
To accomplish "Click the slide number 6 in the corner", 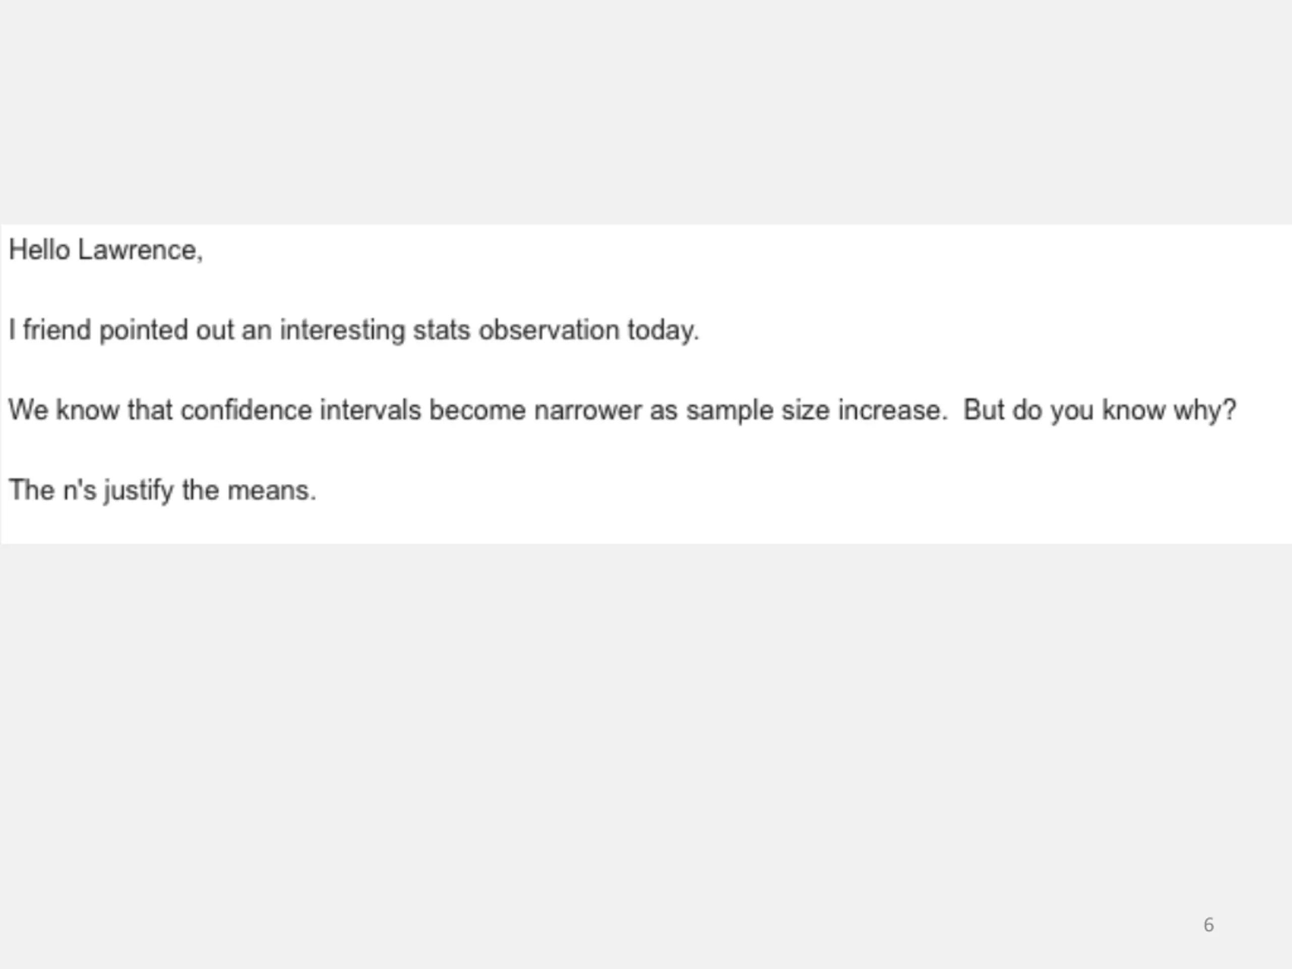I will (x=1209, y=925).
